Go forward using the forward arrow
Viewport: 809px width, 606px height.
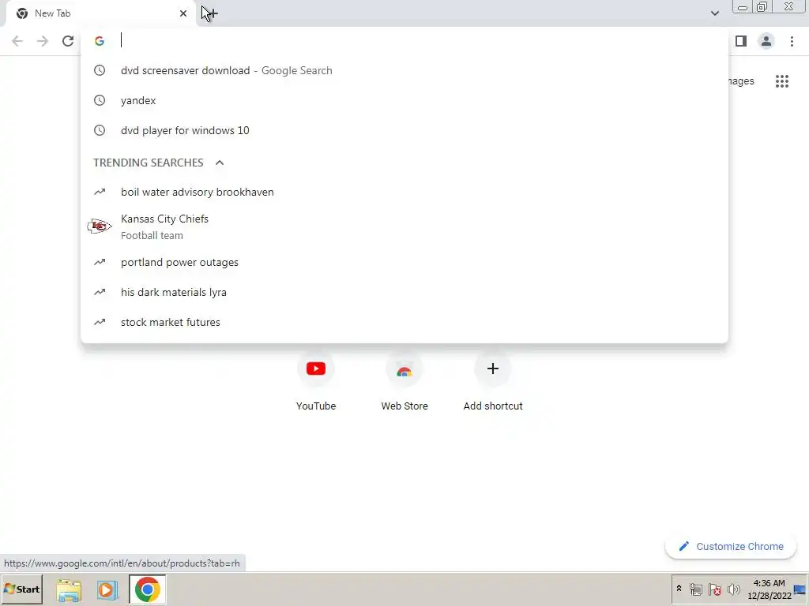pos(43,41)
